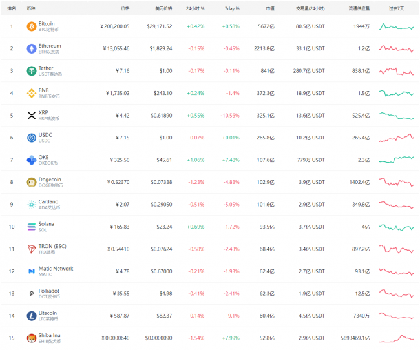Open the Matic Network name link
420x350 pixels.
(x=56, y=269)
